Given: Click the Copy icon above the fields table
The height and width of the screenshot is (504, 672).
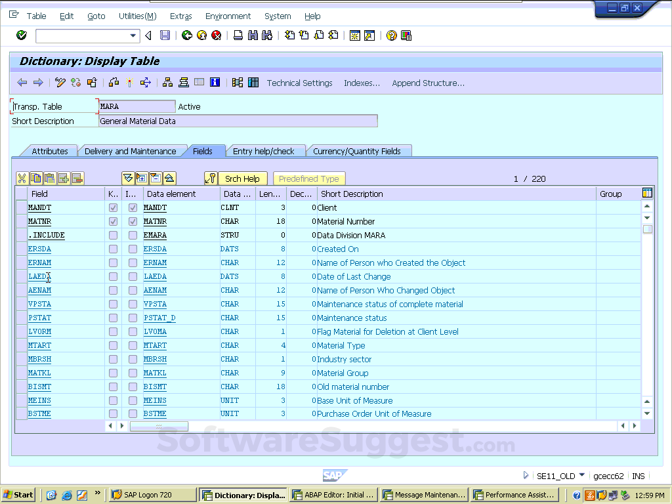Looking at the screenshot, I should tap(36, 178).
